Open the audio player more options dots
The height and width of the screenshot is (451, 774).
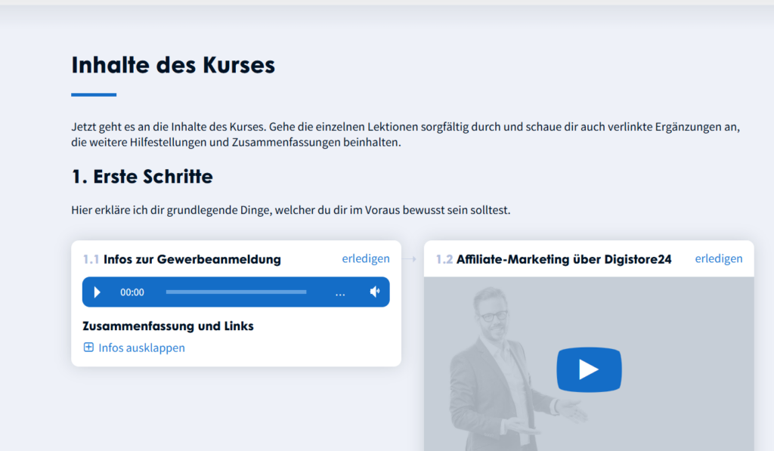[x=340, y=294]
